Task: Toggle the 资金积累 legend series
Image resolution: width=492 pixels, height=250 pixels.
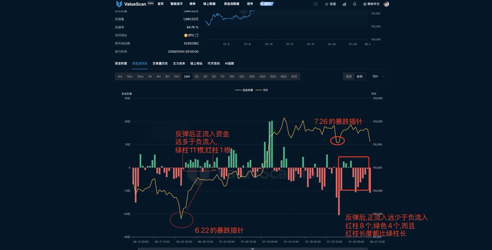Action: pos(244,89)
